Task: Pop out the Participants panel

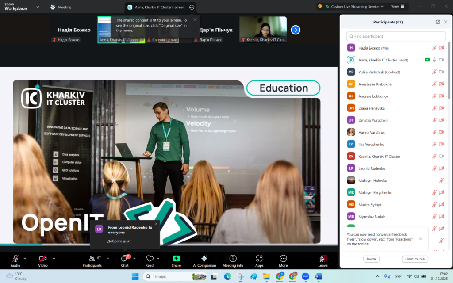Action: (438, 22)
